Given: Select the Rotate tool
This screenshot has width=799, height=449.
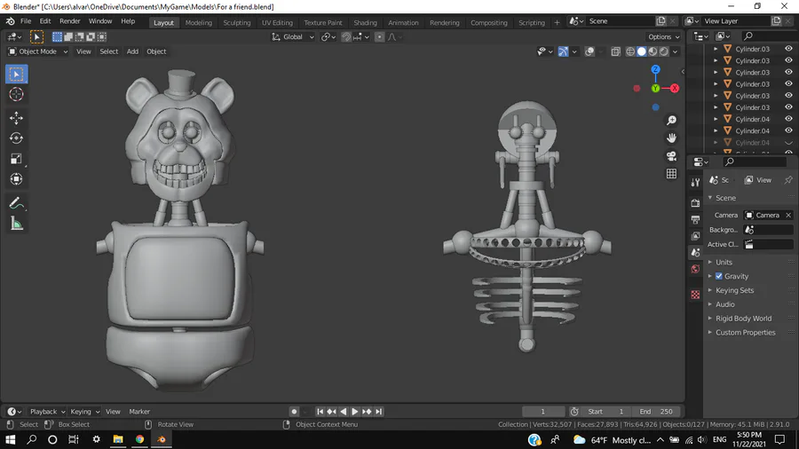Looking at the screenshot, I should tap(16, 138).
